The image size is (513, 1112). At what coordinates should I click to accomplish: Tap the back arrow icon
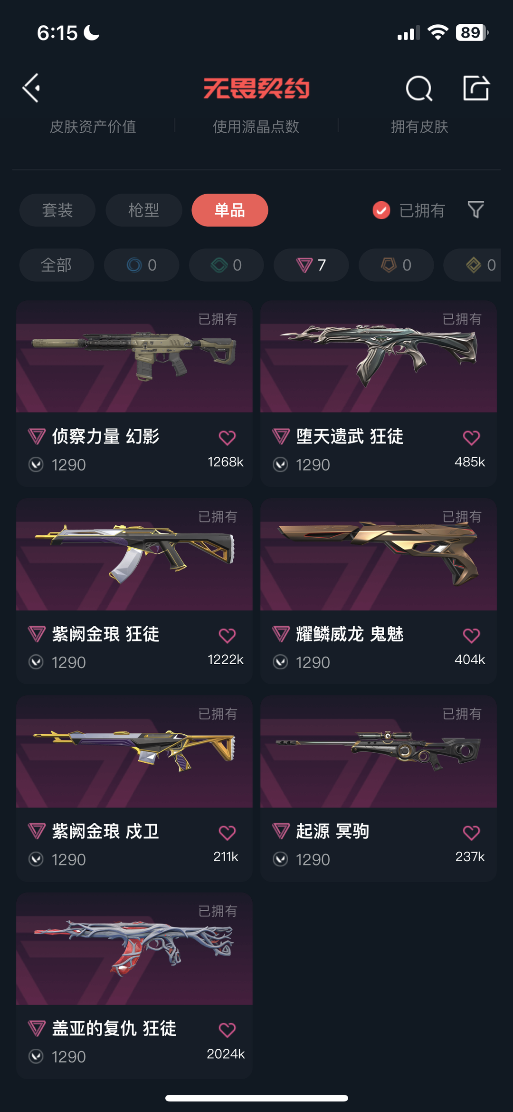(x=31, y=88)
